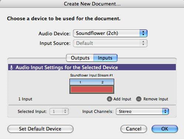Click channel 2 in the Soundflower stream
Viewport: 184px width, 139px height.
(x=102, y=82)
